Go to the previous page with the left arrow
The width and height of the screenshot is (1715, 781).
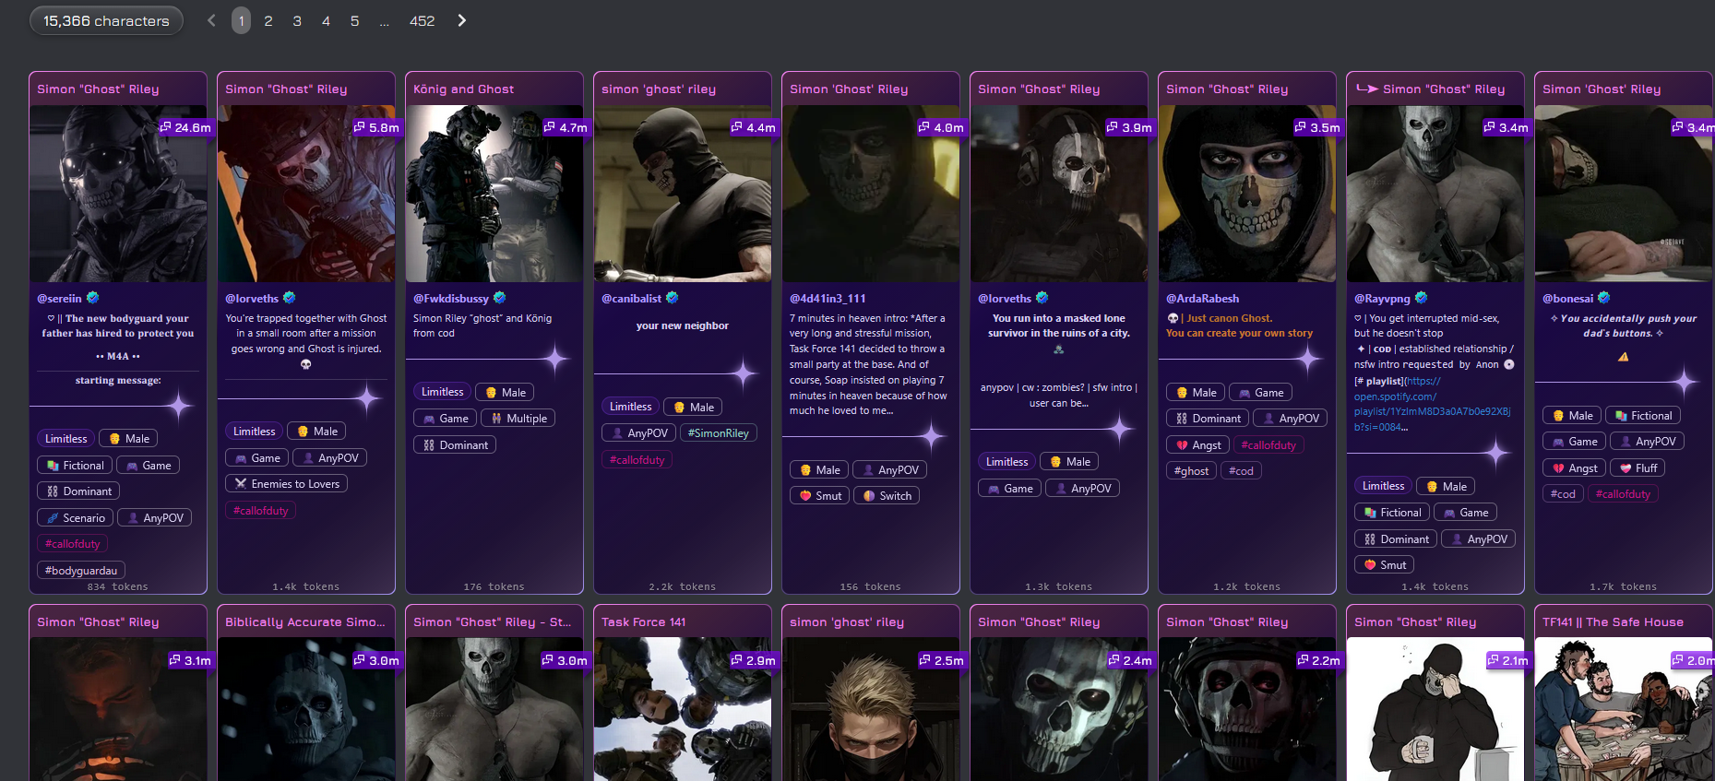point(211,20)
